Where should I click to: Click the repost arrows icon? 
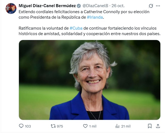pos(53,126)
